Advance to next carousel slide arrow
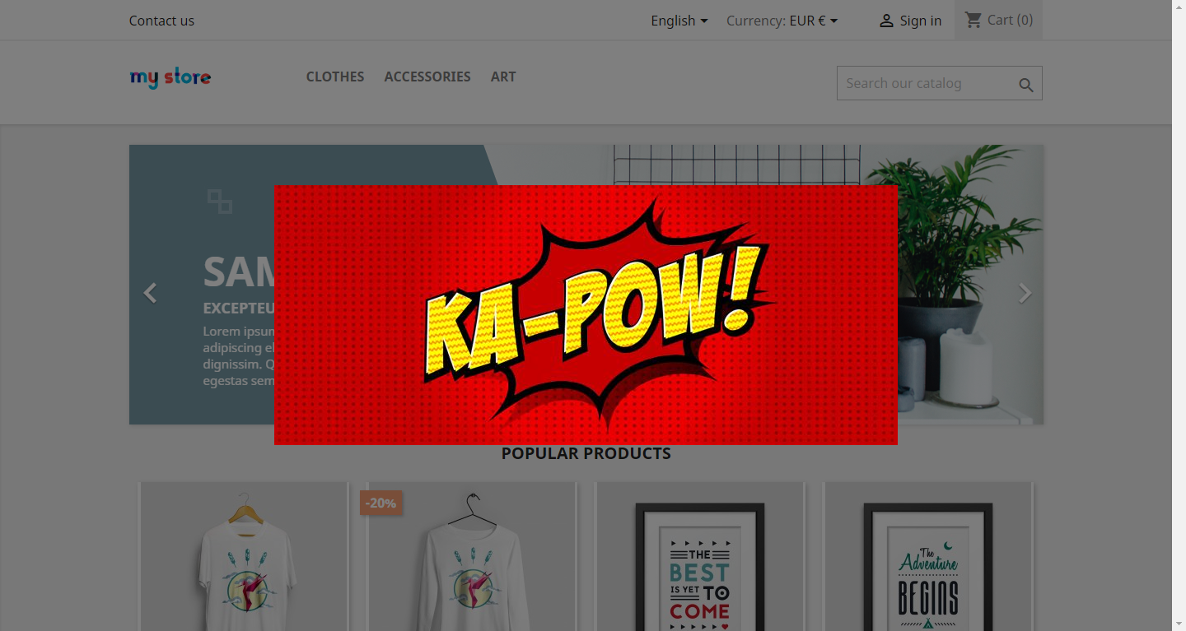Viewport: 1186px width, 631px height. (1025, 293)
